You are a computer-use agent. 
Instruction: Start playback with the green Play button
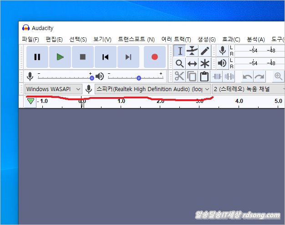point(60,57)
